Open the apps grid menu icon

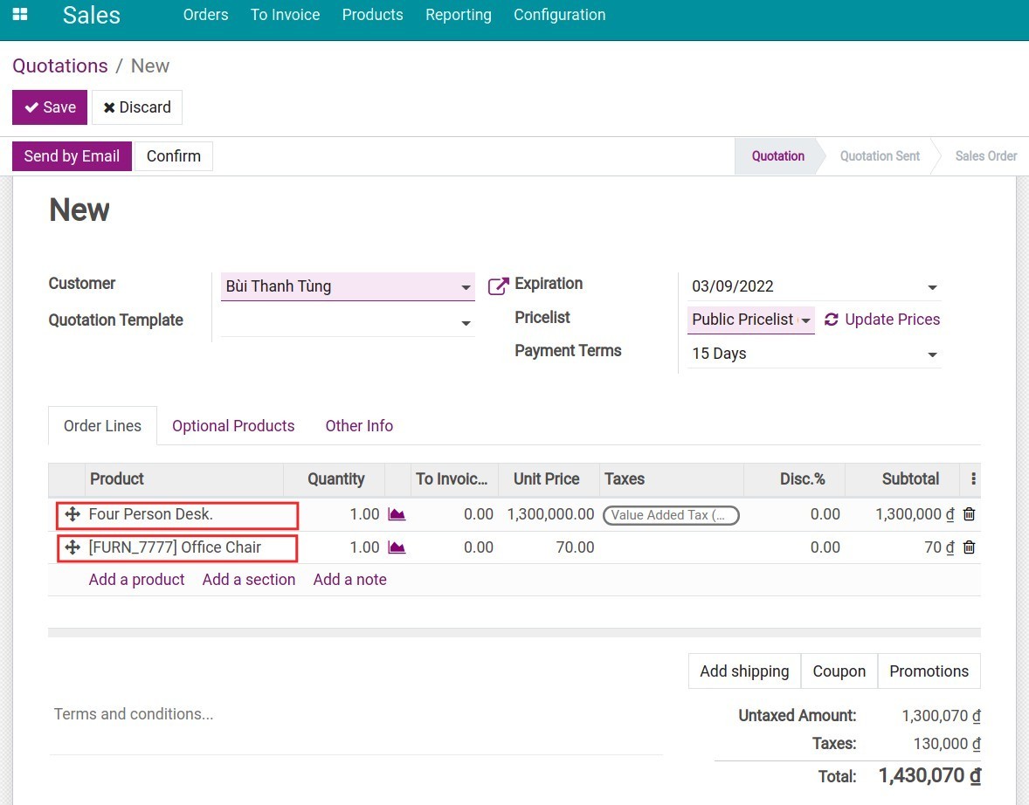(x=20, y=15)
